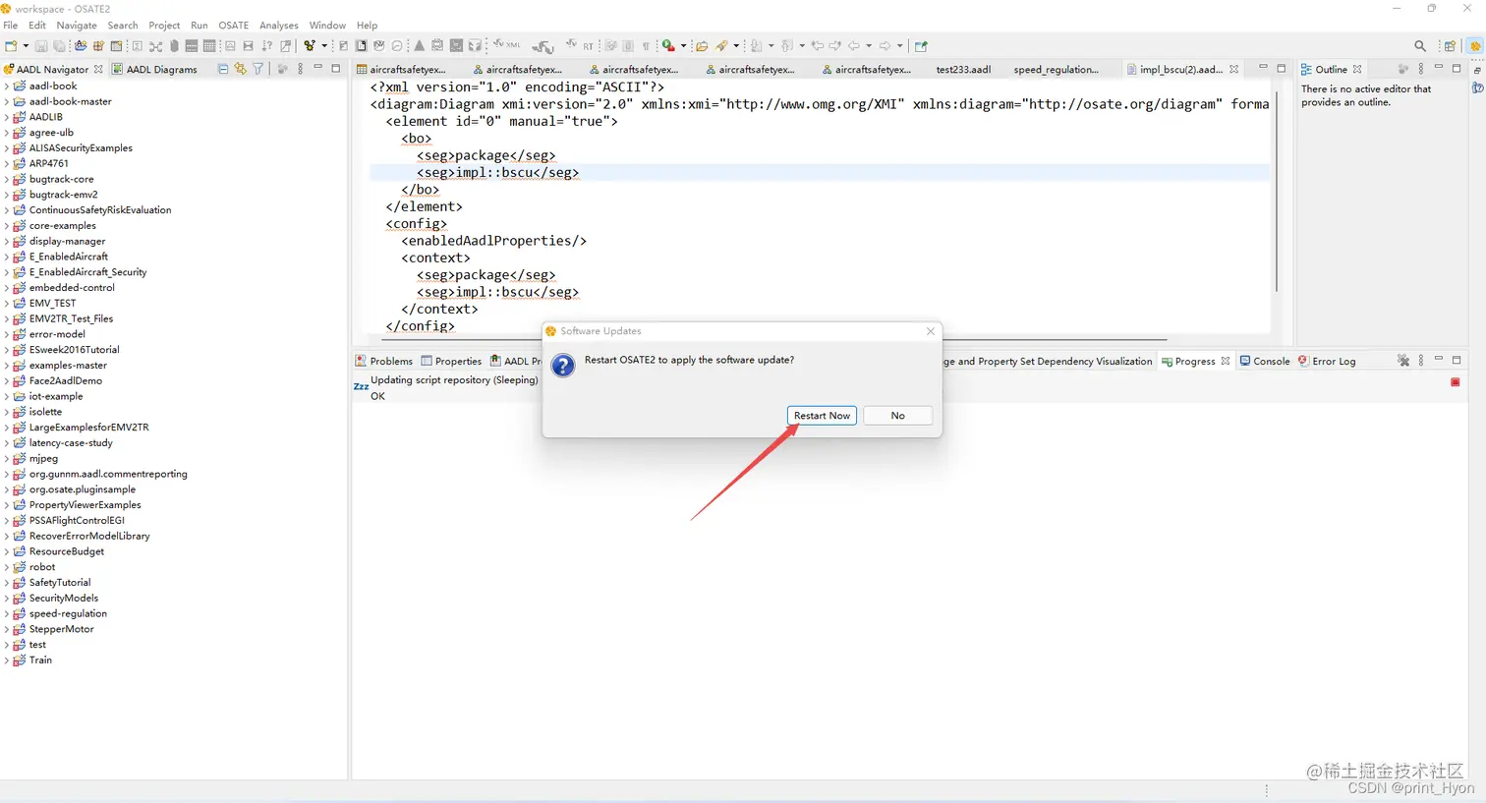Switch to the test233.aadl editor tab

click(x=963, y=69)
